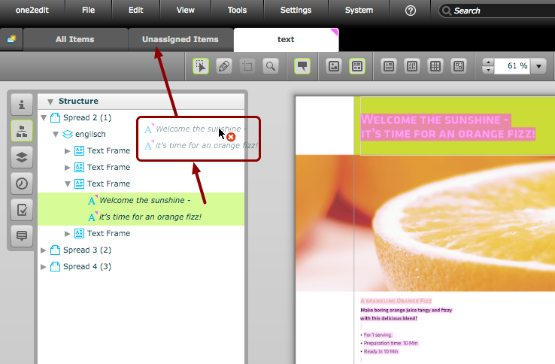This screenshot has height=364, width=555.
Task: Toggle image frames display button
Action: [x=334, y=66]
